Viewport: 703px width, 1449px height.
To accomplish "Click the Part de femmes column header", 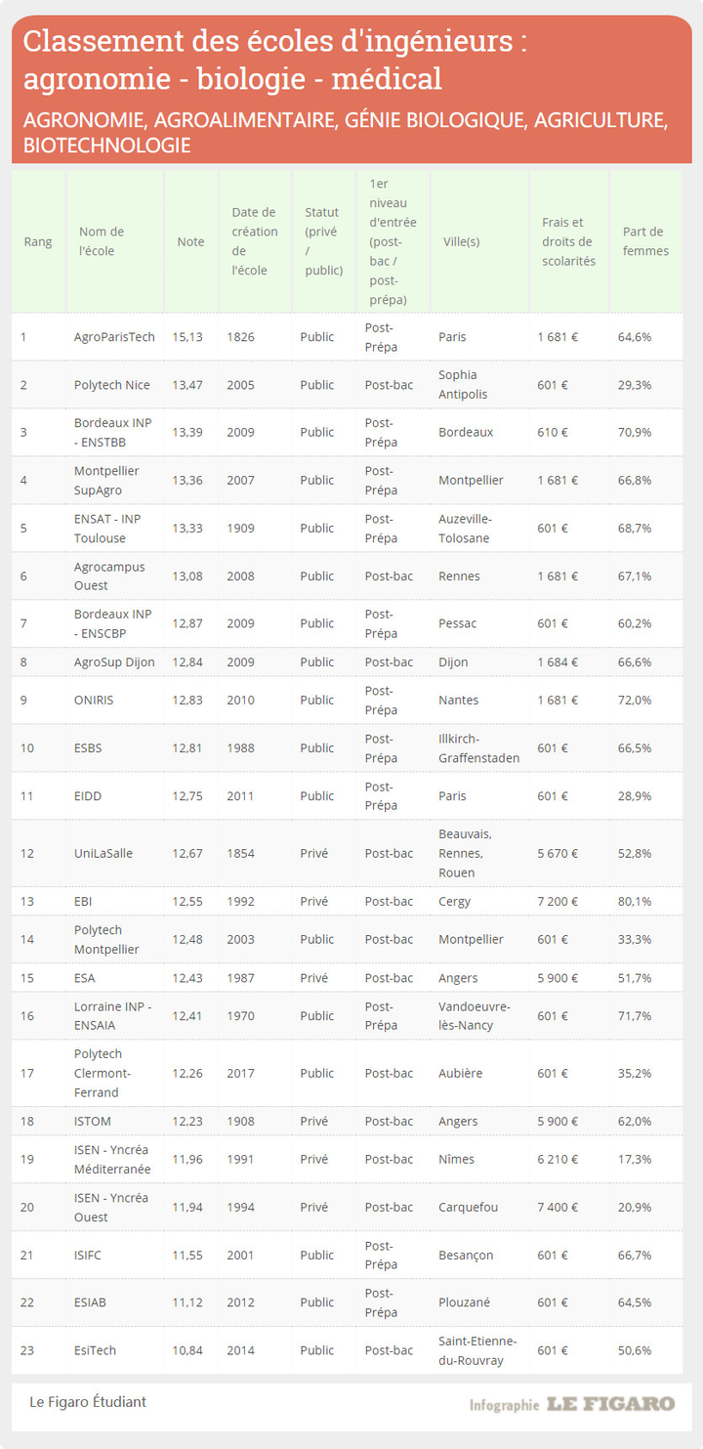I will (645, 241).
